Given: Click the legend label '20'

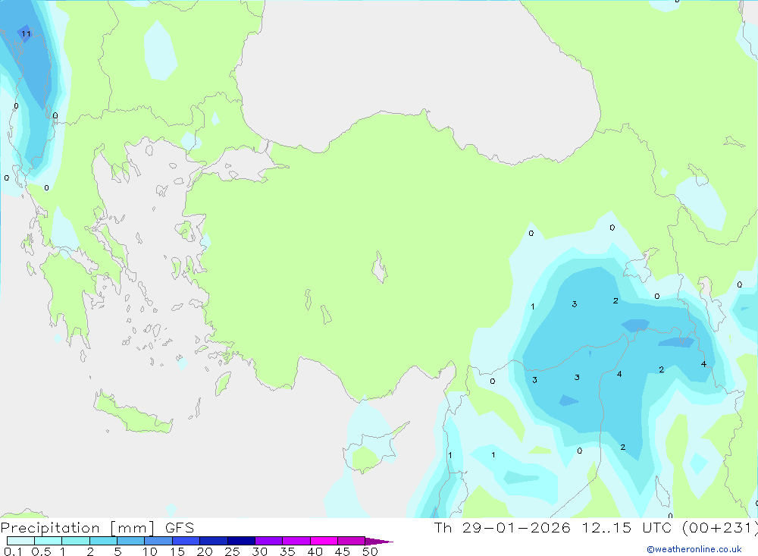Looking at the screenshot, I should click(205, 551).
